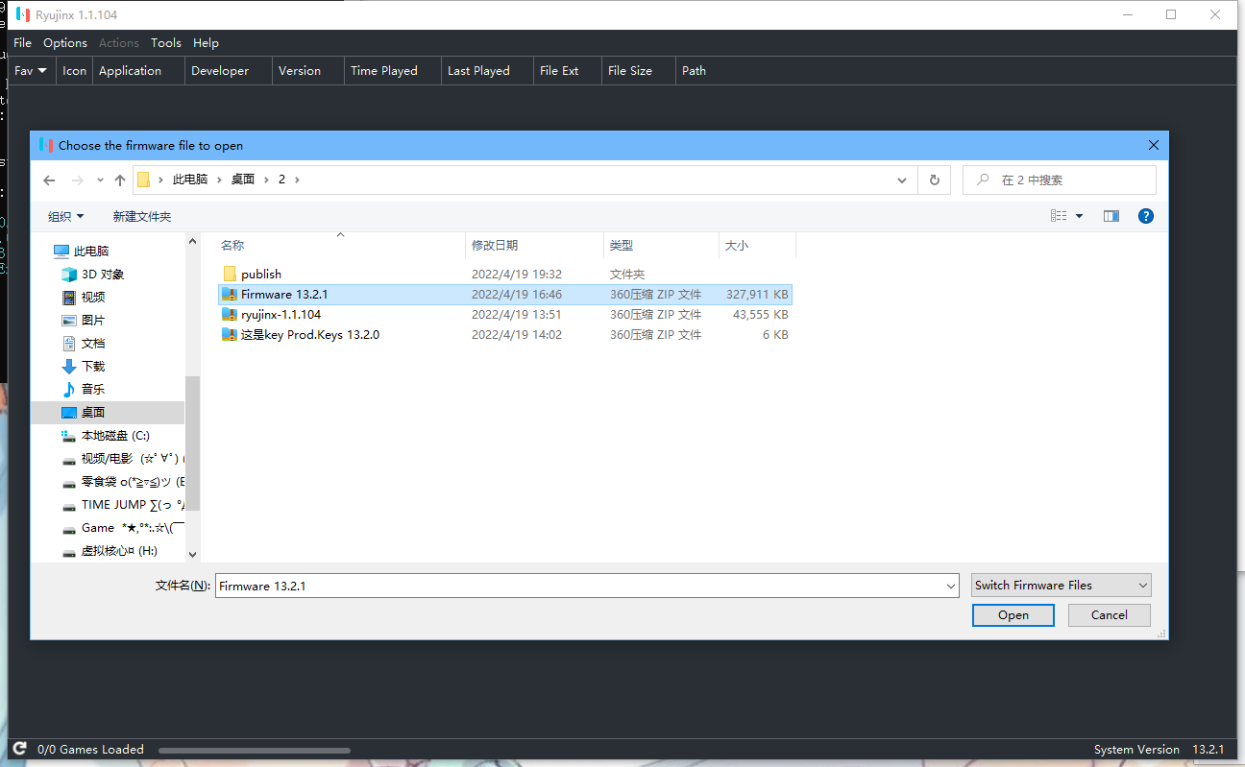Screen dimensions: 1245x767
Task: Click the Open button
Action: 1013,615
